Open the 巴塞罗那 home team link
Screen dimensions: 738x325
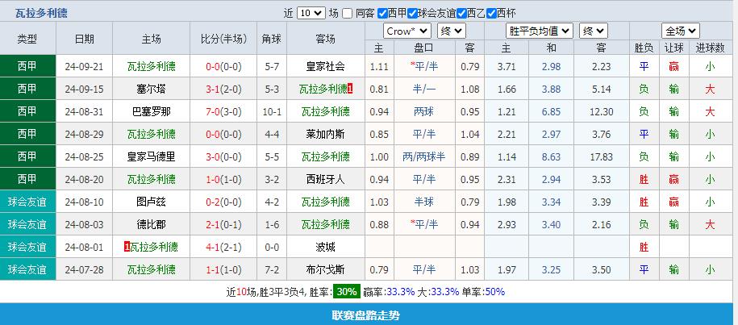(x=153, y=111)
